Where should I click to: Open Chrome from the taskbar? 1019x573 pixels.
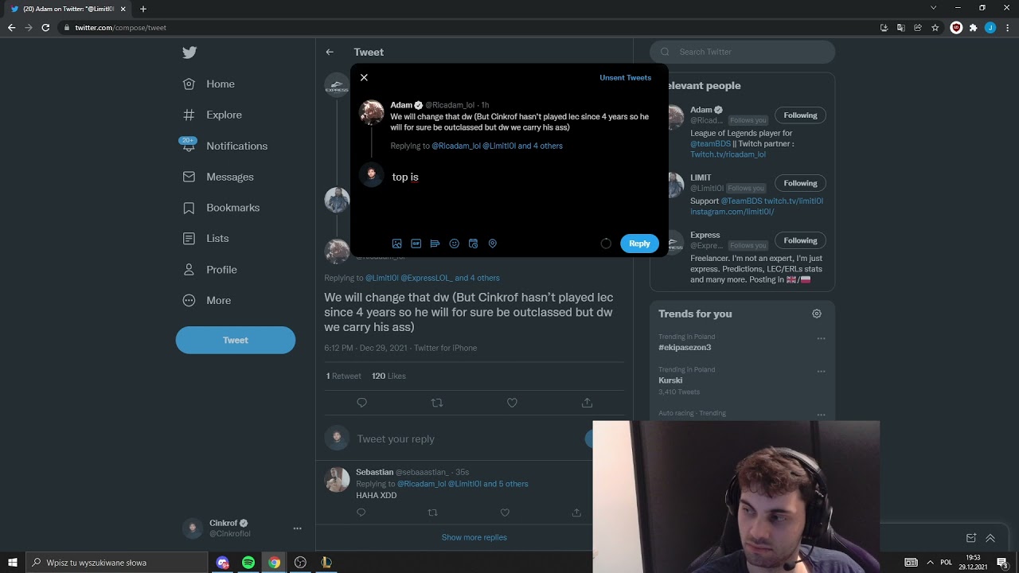(274, 563)
